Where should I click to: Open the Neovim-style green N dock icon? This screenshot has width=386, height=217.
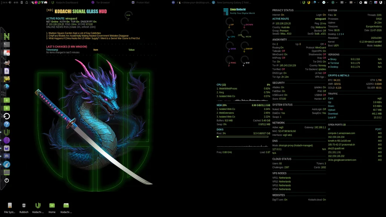click(7, 37)
